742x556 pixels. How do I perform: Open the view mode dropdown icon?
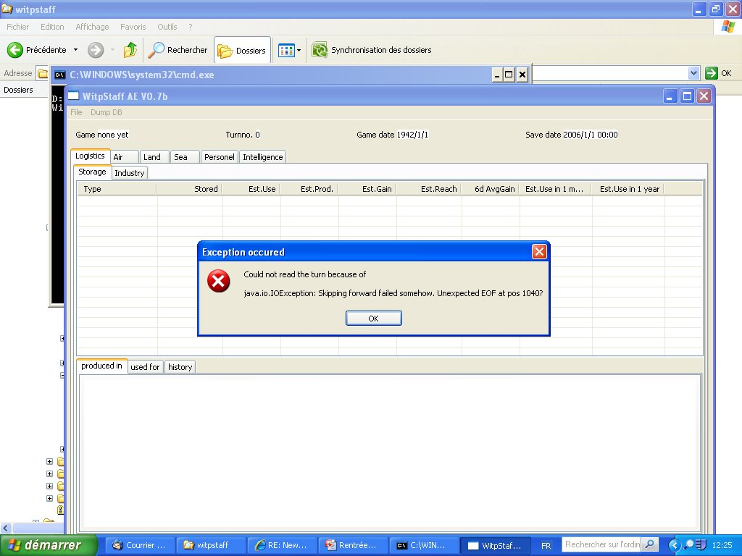[x=290, y=50]
